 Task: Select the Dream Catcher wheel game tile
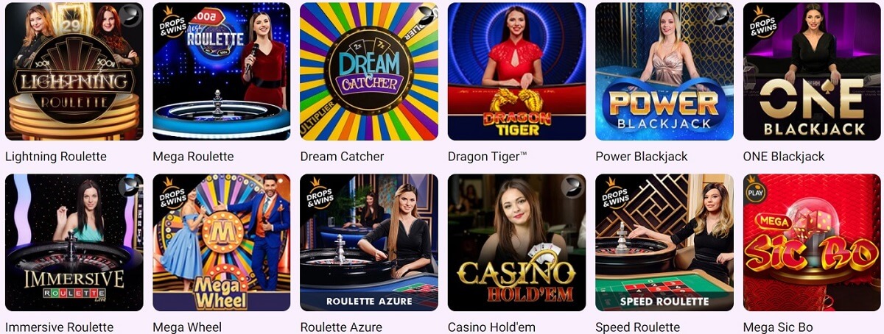(369, 71)
